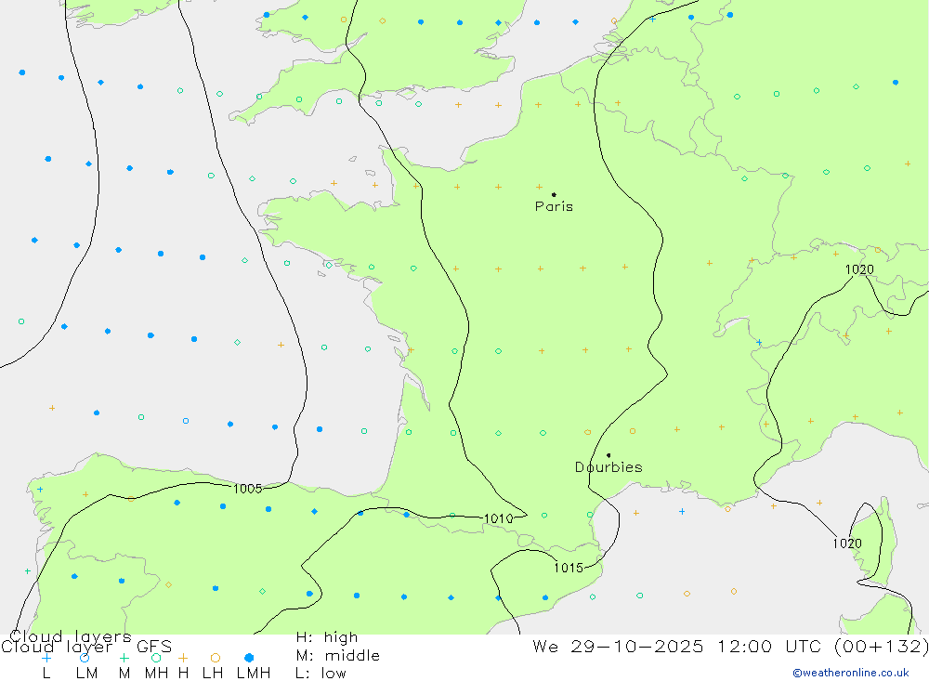The width and height of the screenshot is (929, 681).
Task: Click the forecast date and time text
Action: 730,646
